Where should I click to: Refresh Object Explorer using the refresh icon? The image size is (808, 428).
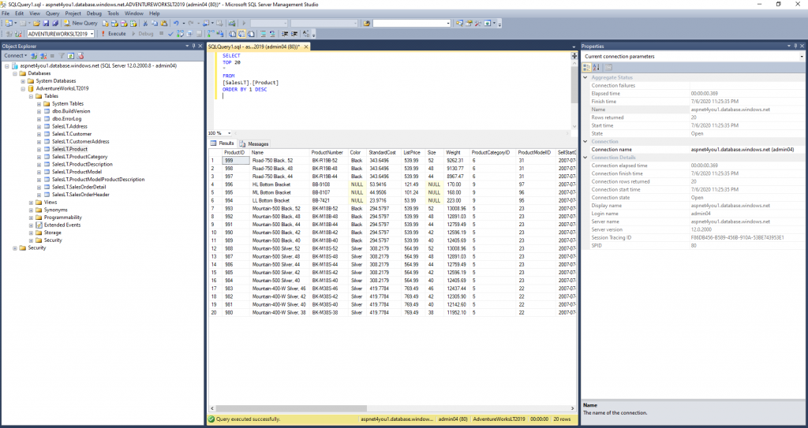71,56
